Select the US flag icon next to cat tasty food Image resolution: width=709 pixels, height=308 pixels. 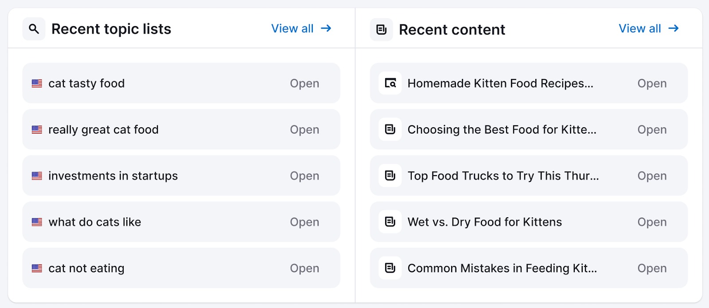pyautogui.click(x=37, y=83)
